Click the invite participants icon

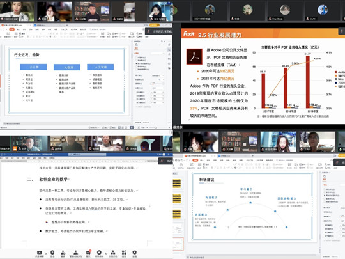pos(63,253)
